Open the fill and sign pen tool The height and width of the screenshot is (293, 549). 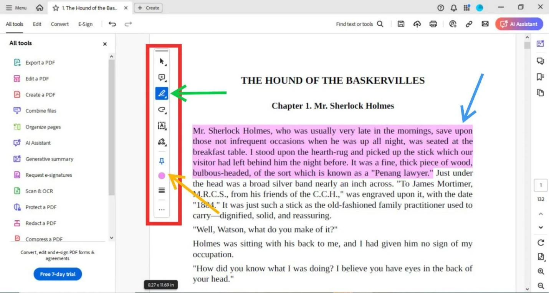(x=162, y=142)
